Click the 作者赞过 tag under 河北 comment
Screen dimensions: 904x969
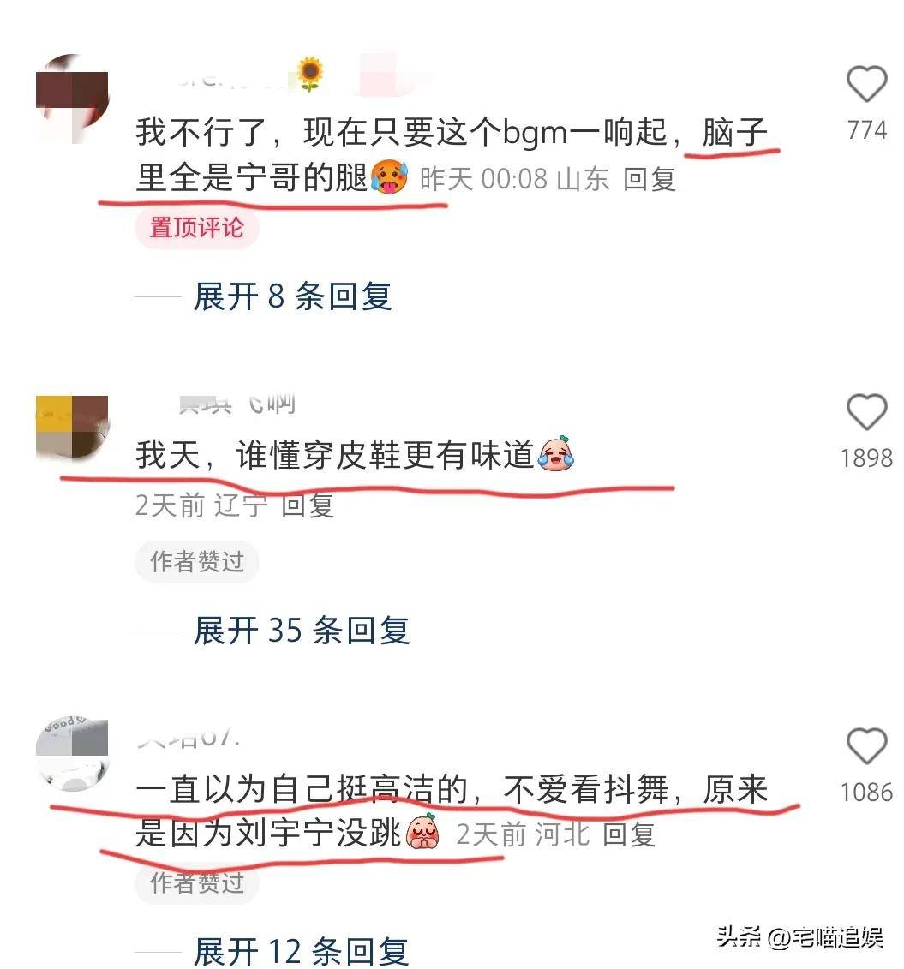point(197,882)
